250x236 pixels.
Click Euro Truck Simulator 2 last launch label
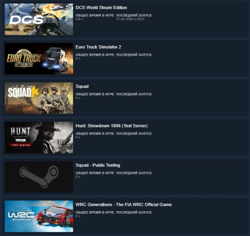point(134,55)
